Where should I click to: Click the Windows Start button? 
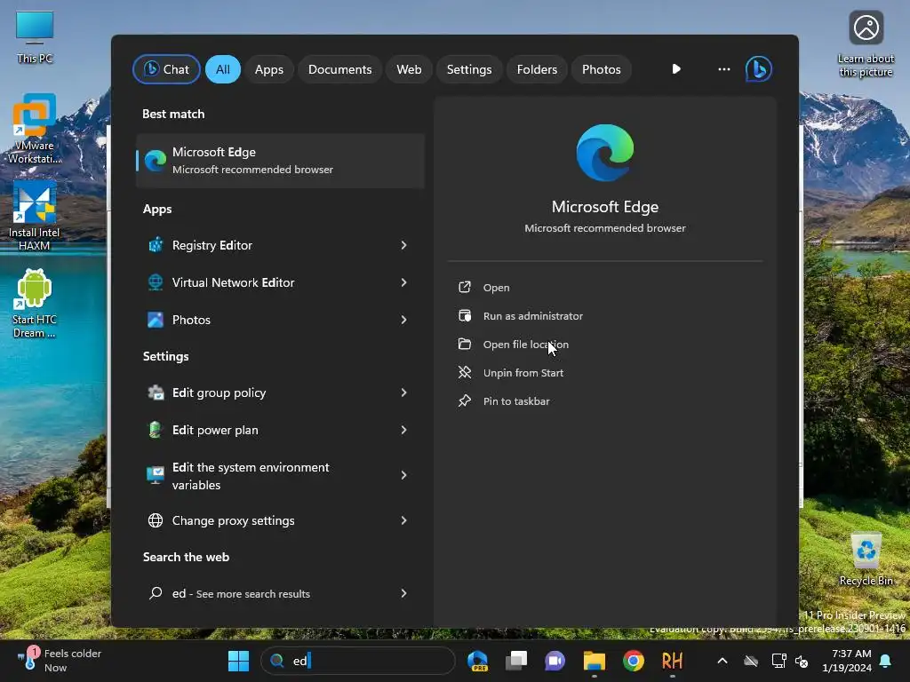(238, 661)
